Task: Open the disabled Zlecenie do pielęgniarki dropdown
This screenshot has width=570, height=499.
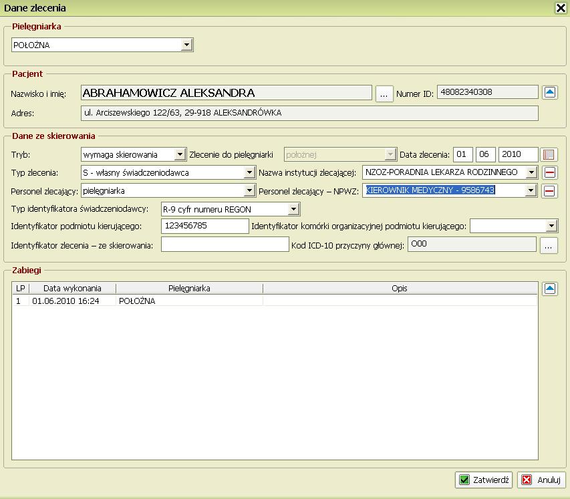Action: pos(390,154)
